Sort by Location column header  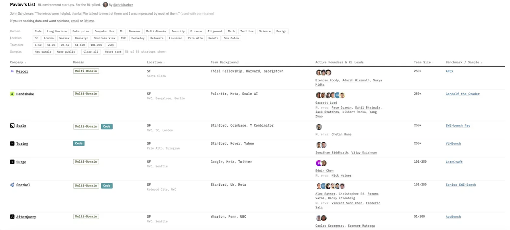pyautogui.click(x=155, y=62)
